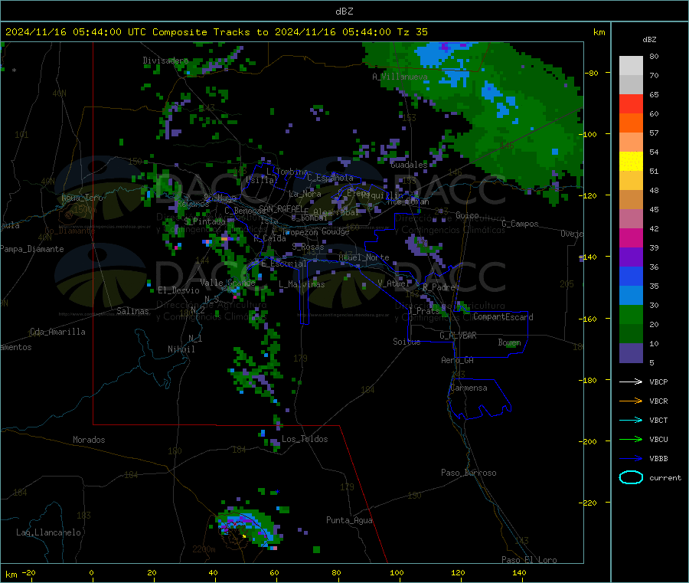Click the cyan 'current' ellipse legend icon

[631, 477]
